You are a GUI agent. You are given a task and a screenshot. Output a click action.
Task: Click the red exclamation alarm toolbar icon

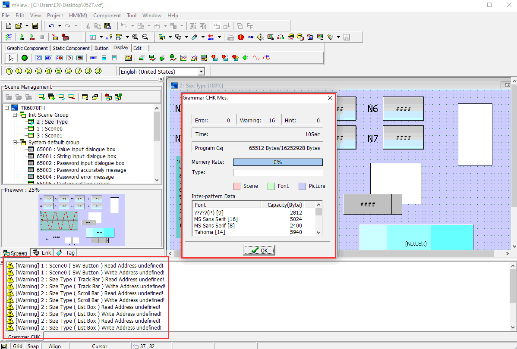click(240, 37)
